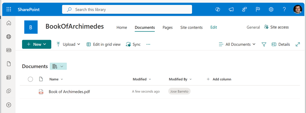This screenshot has width=306, height=113.
Task: Open the lists icon in left rail
Action: pos(9,77)
